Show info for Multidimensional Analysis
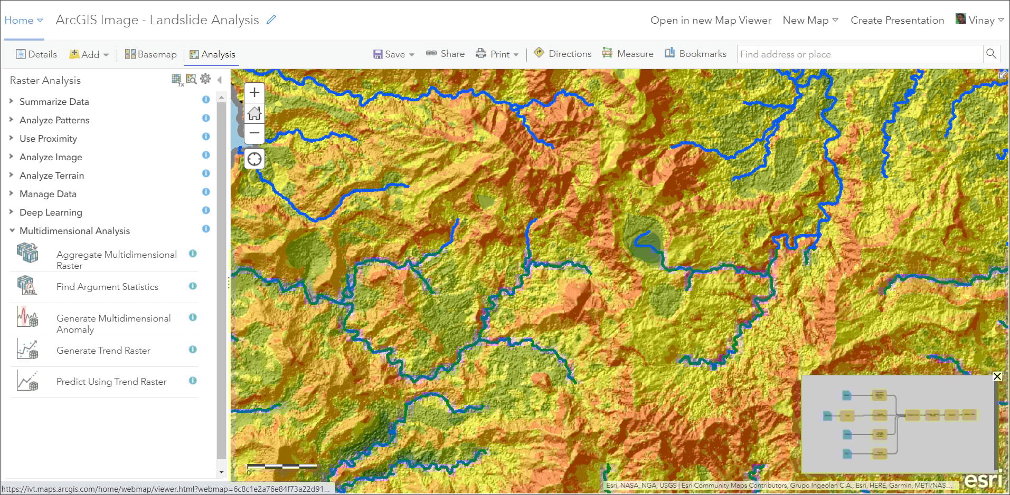 tap(206, 229)
